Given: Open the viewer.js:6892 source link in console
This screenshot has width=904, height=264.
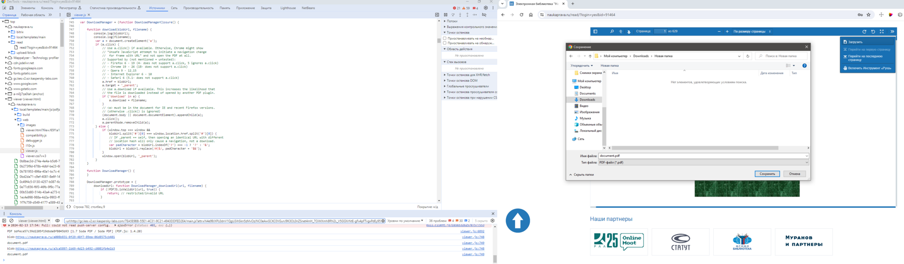Looking at the screenshot, I should tap(472, 232).
